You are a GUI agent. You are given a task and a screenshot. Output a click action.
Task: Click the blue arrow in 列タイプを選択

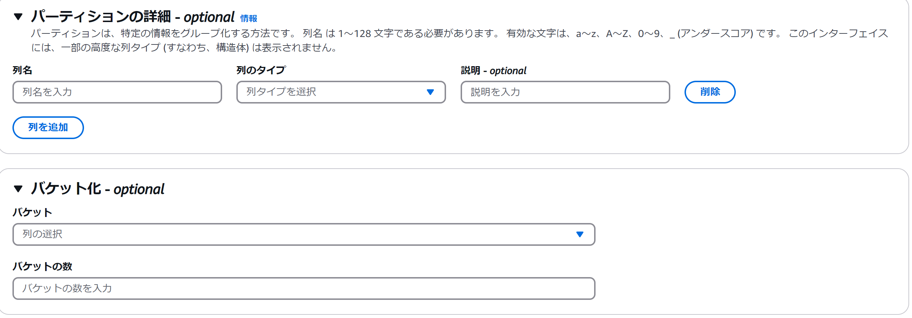pos(430,92)
